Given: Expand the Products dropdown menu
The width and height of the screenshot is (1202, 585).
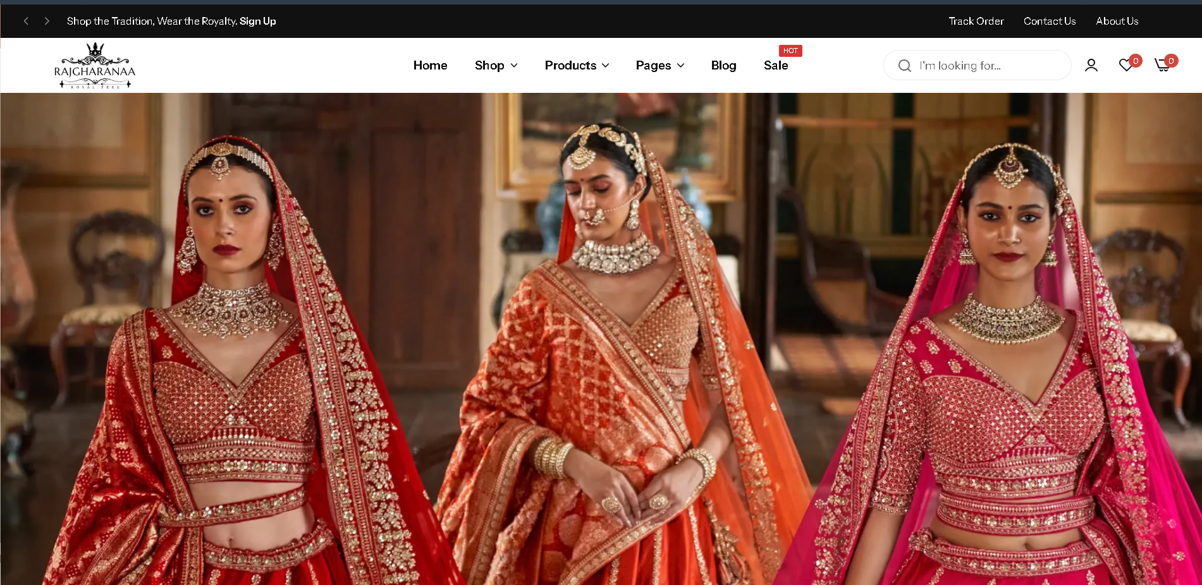Looking at the screenshot, I should [577, 65].
